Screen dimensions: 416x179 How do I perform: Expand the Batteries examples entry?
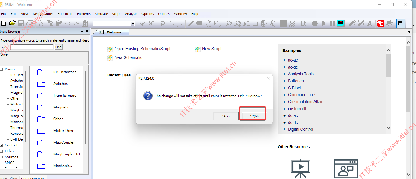coord(284,81)
